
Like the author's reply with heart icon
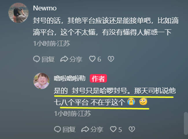coord(113,129)
